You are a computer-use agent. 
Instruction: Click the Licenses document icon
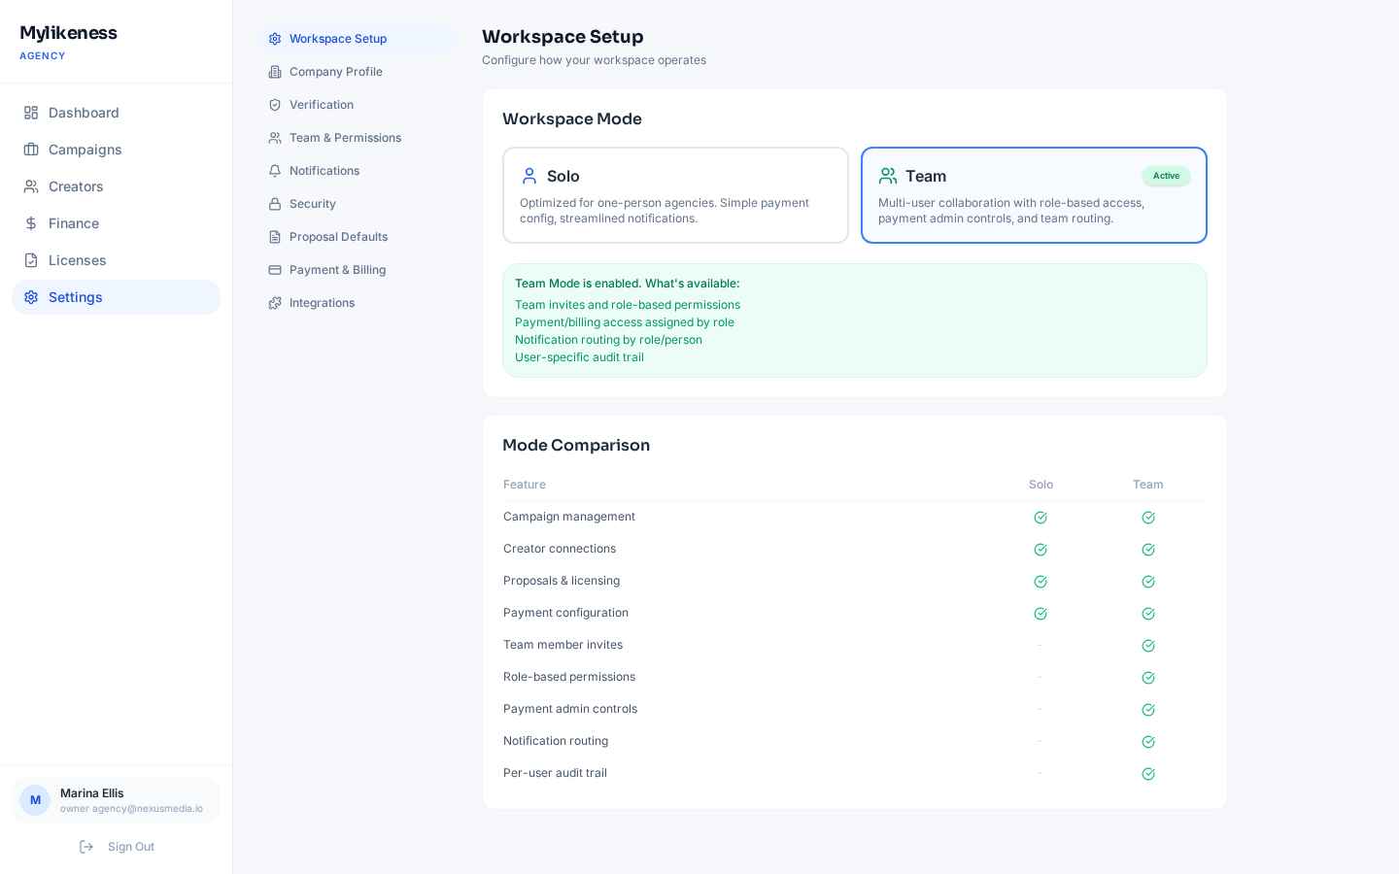[x=31, y=260]
